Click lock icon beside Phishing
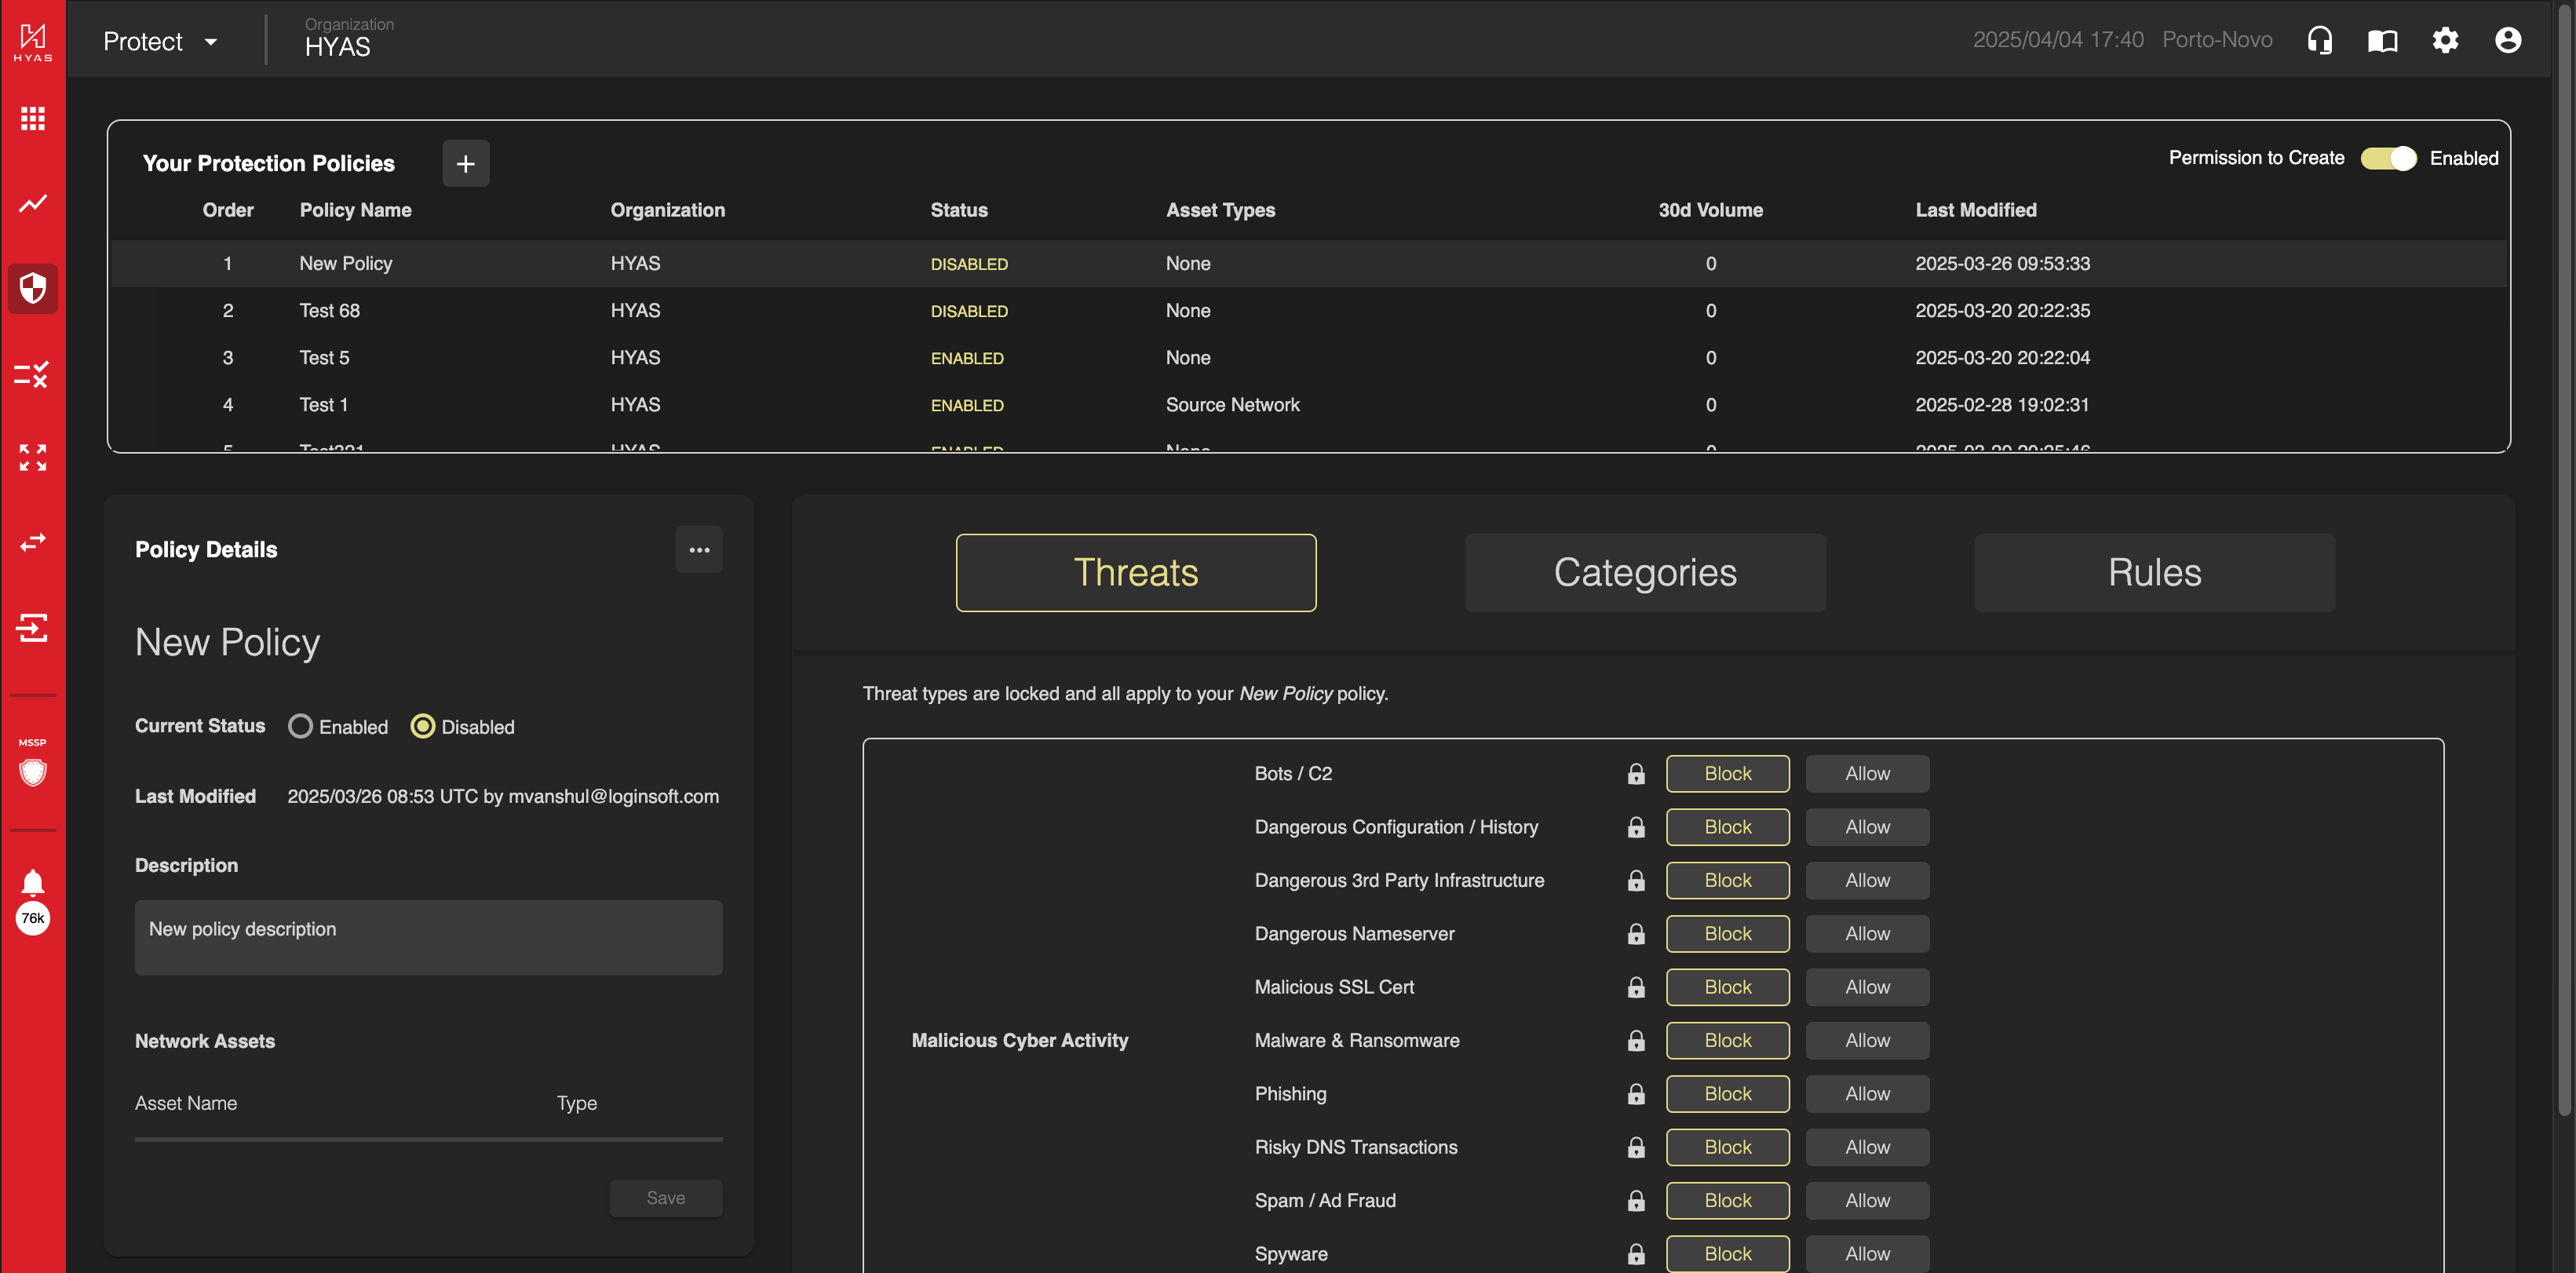This screenshot has height=1273, width=2576. (1636, 1093)
